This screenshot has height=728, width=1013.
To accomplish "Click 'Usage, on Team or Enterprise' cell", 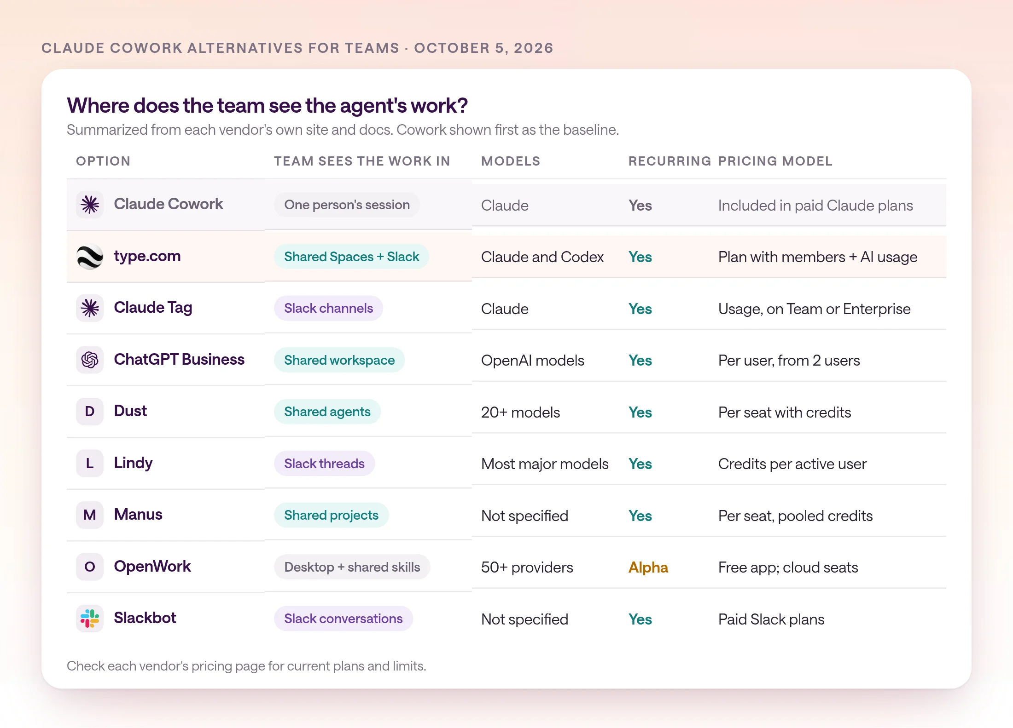I will pos(815,309).
